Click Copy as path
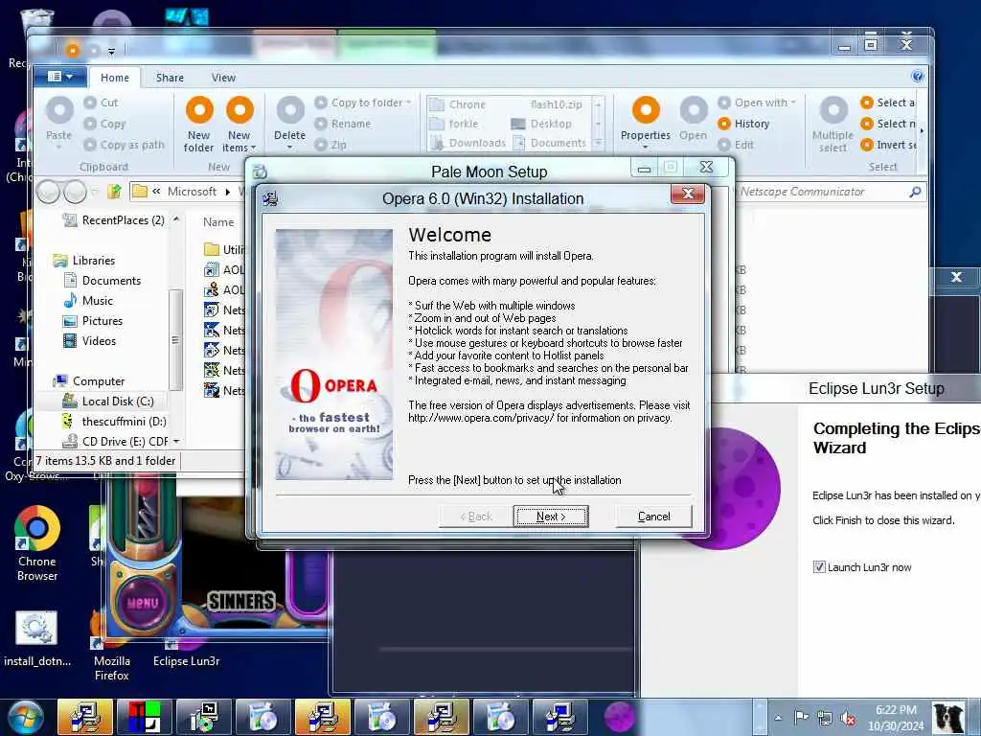Viewport: 981px width, 736px height. click(124, 145)
